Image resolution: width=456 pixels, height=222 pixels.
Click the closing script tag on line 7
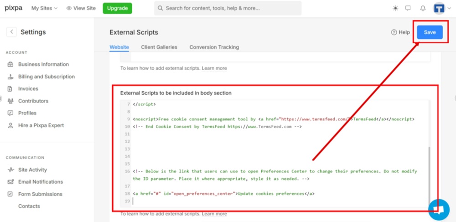pyautogui.click(x=144, y=104)
